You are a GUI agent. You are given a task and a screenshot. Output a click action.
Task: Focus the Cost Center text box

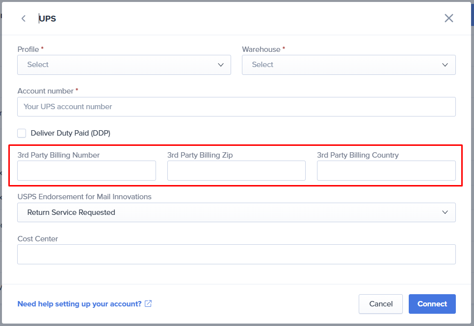(x=236, y=255)
